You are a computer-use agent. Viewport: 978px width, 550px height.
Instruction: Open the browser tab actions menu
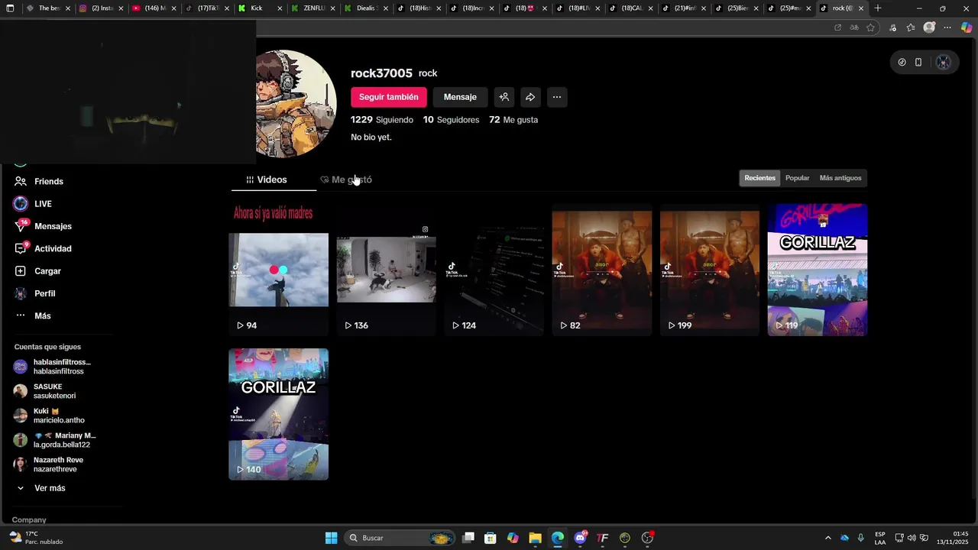click(x=10, y=8)
